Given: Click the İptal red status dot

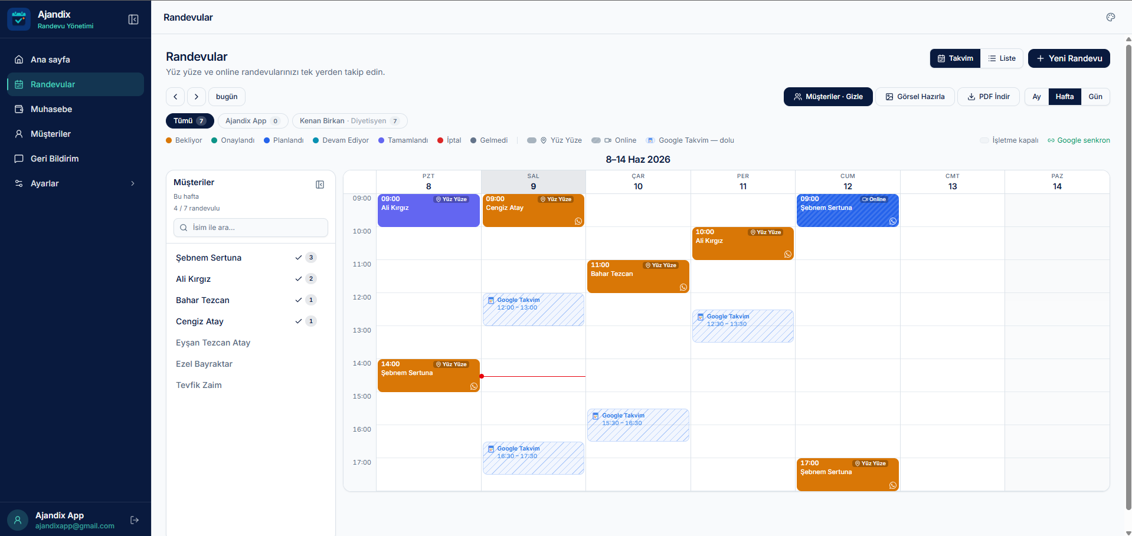Looking at the screenshot, I should (440, 140).
